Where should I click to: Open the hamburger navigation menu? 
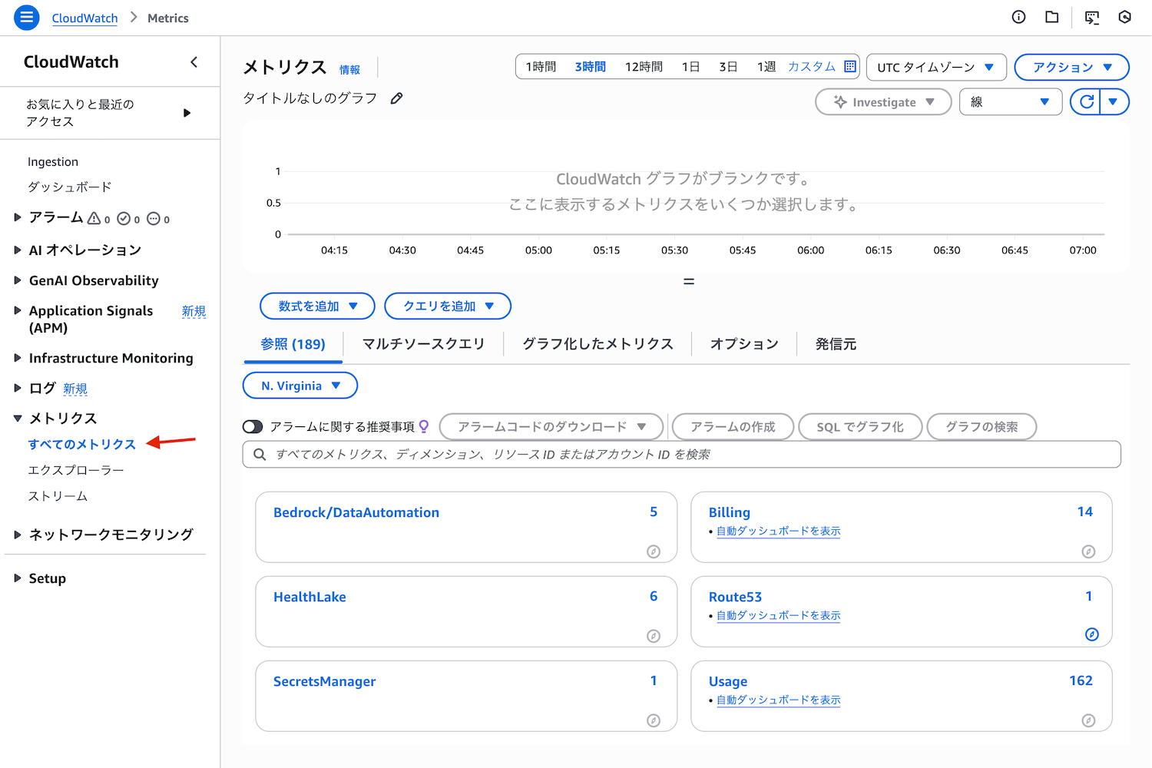tap(26, 18)
